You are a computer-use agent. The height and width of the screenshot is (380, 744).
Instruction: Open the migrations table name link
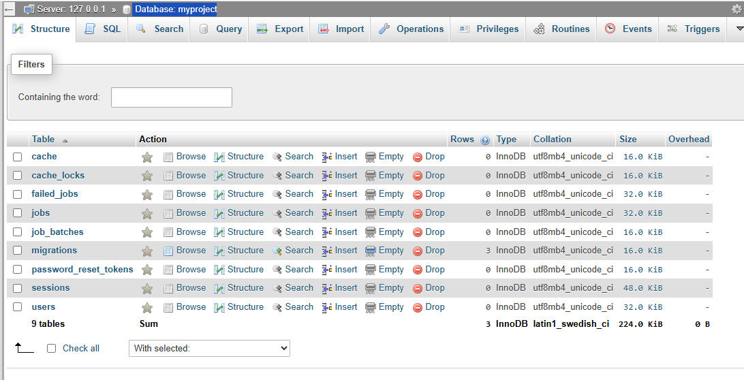(55, 251)
